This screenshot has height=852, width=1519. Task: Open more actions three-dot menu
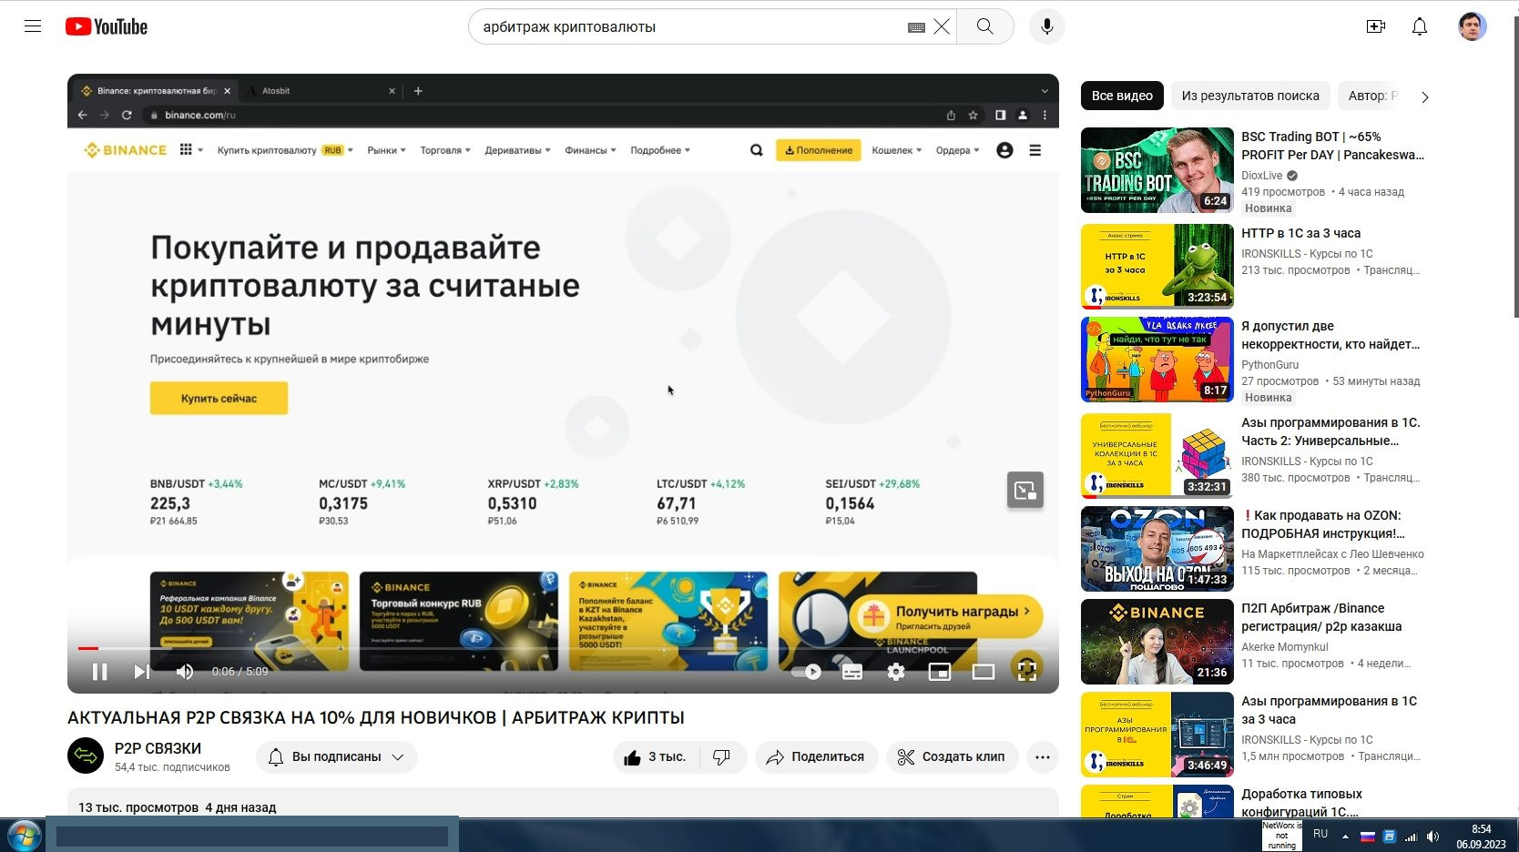1043,757
